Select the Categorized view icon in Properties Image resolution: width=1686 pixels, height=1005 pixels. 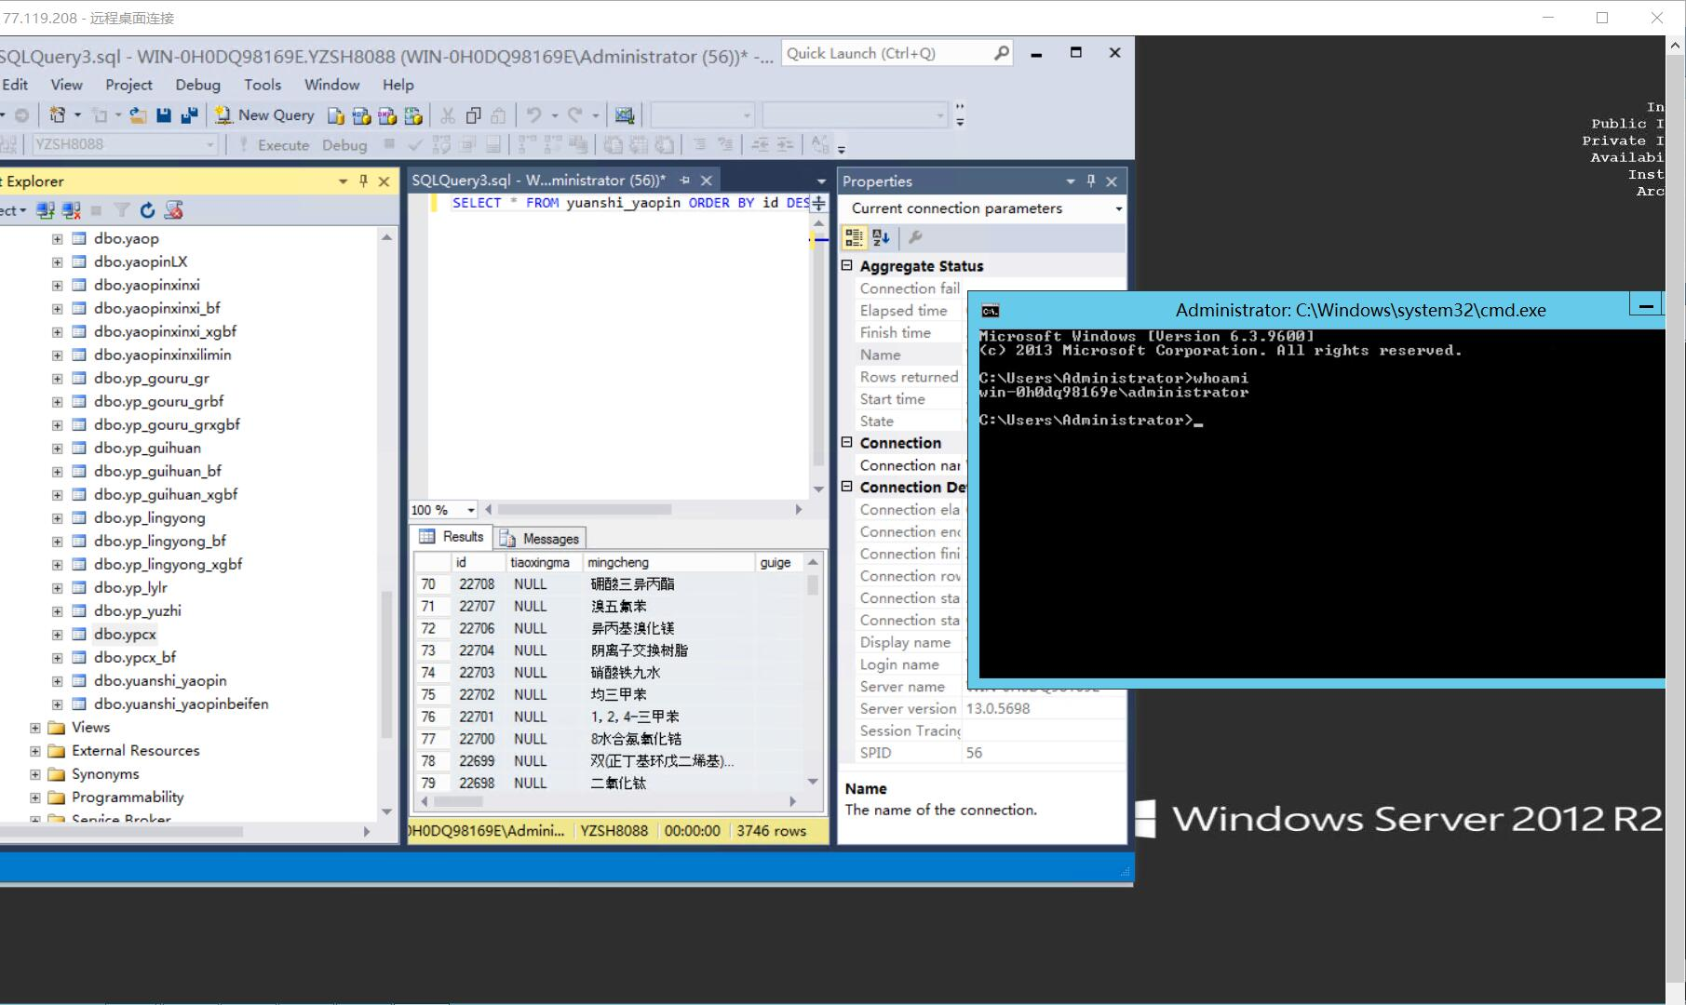(854, 238)
